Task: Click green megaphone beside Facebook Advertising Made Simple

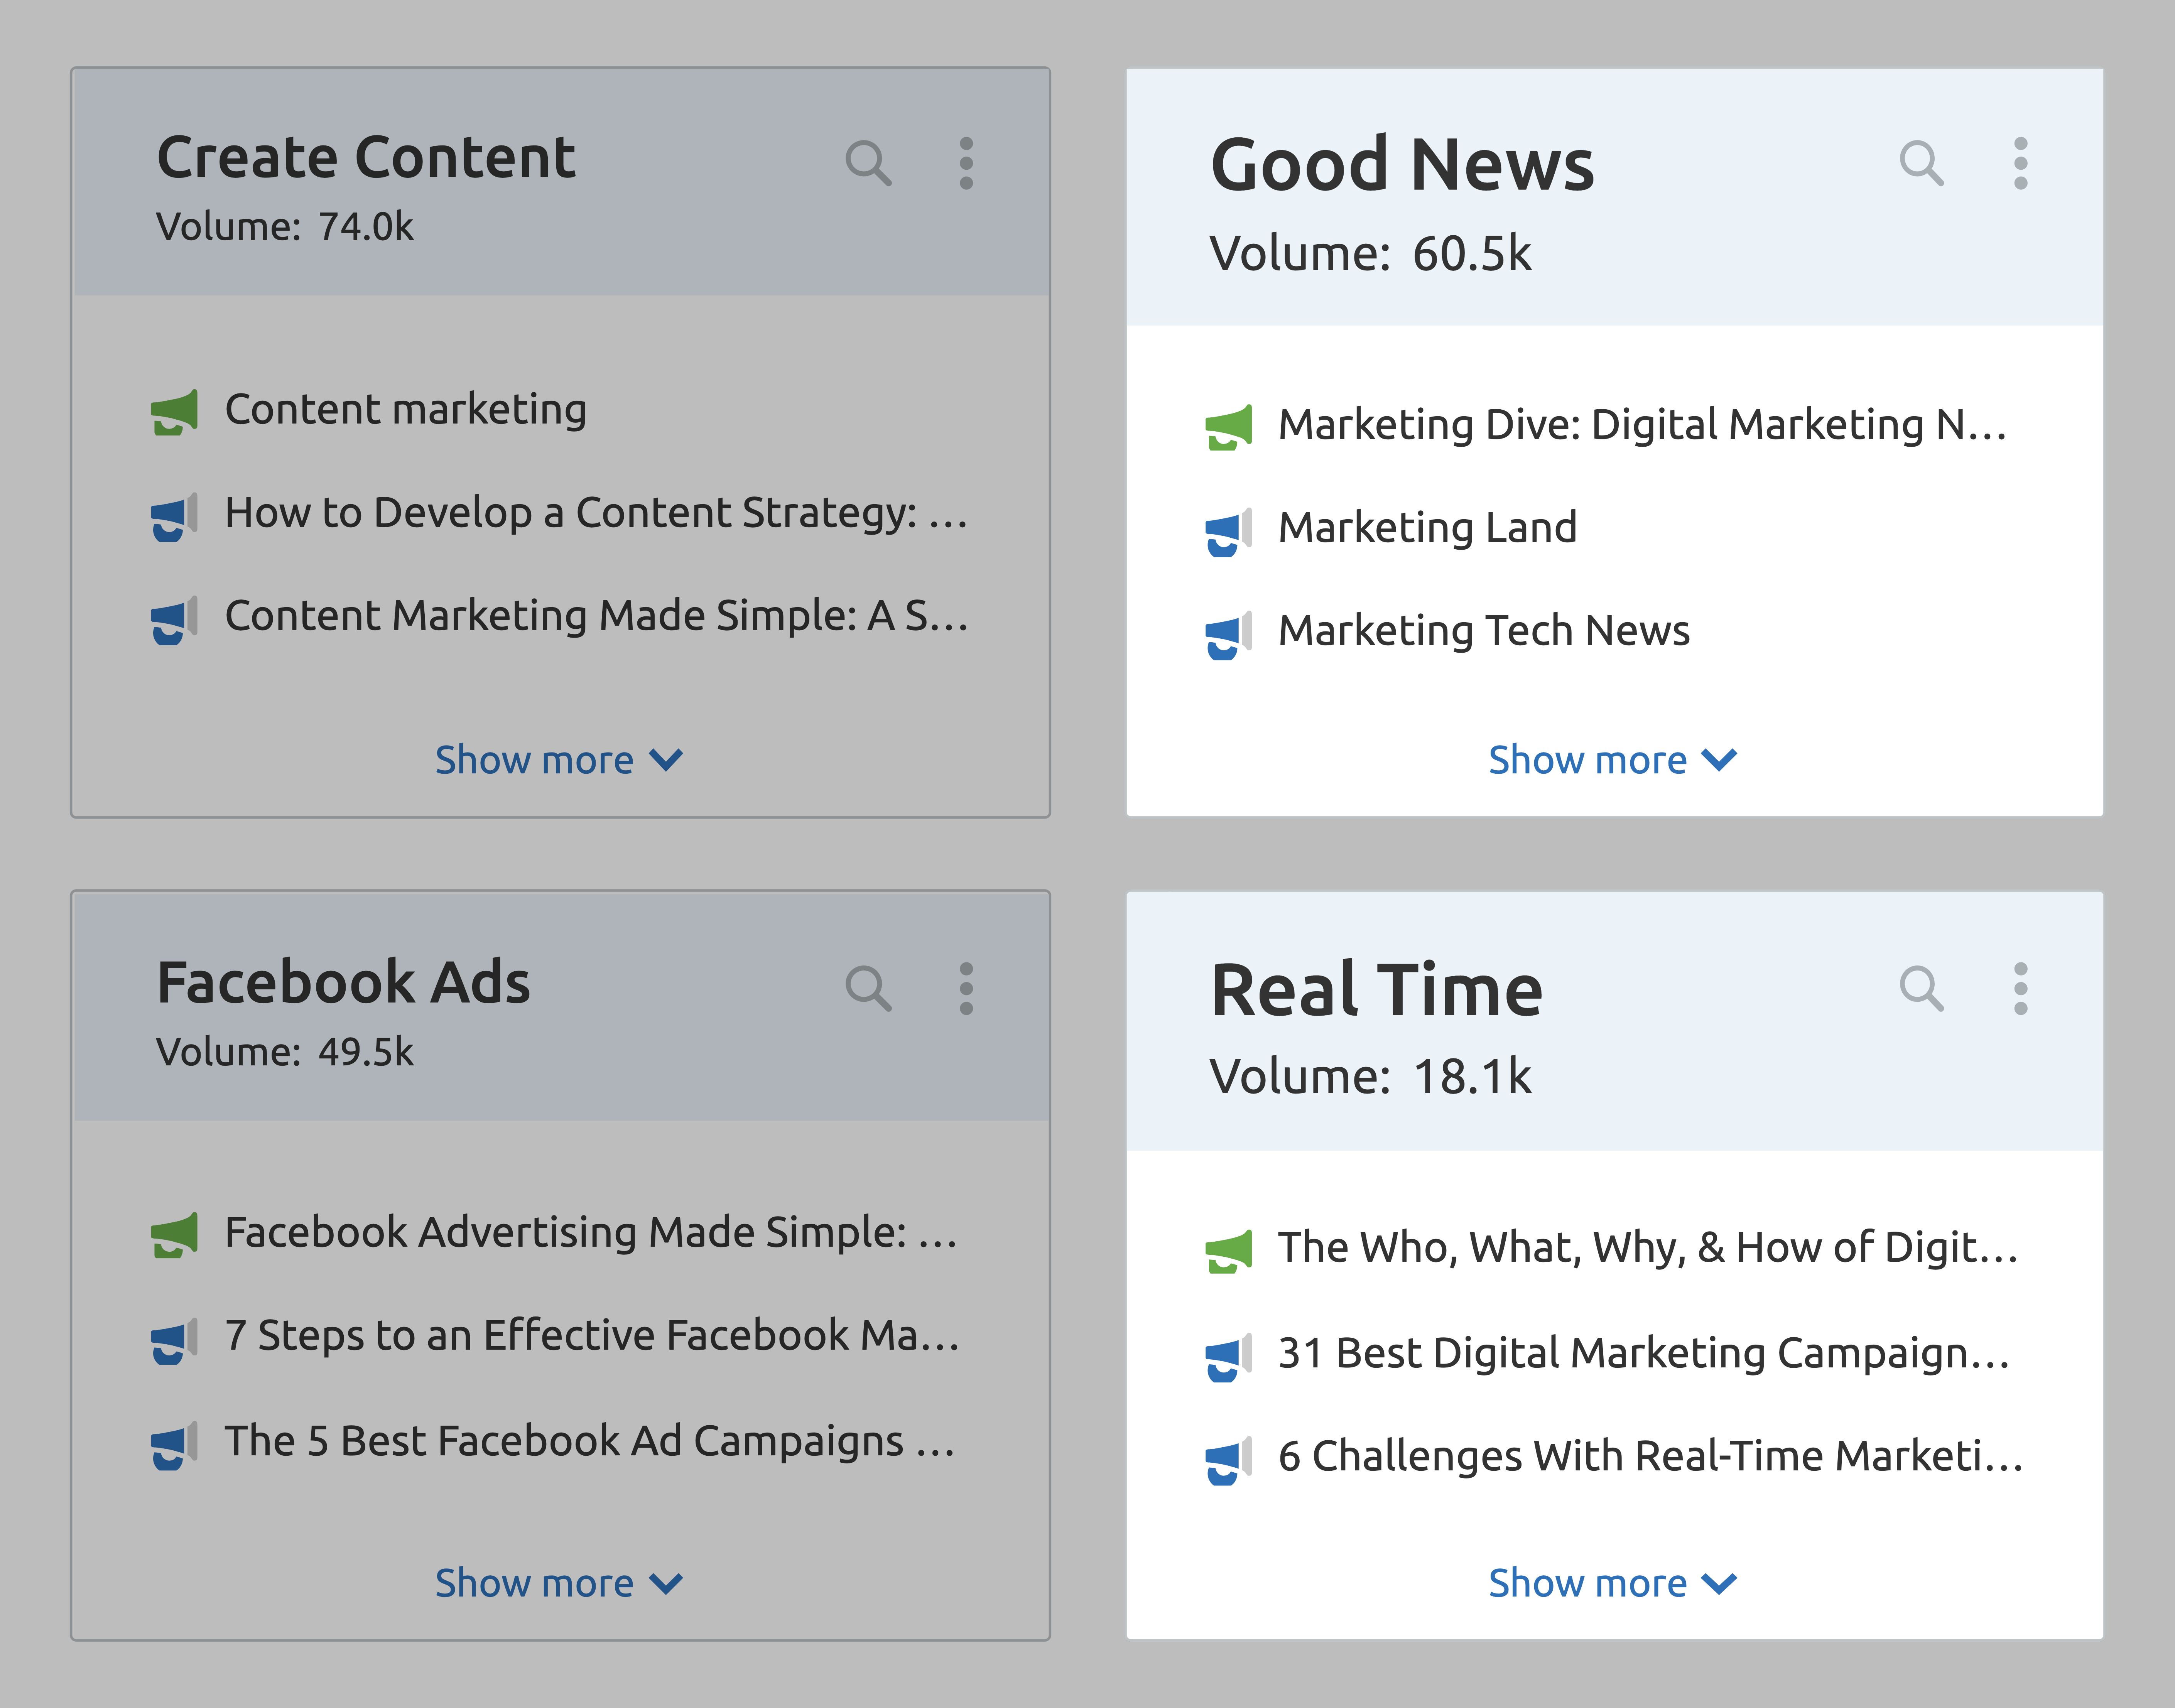Action: [x=174, y=1235]
